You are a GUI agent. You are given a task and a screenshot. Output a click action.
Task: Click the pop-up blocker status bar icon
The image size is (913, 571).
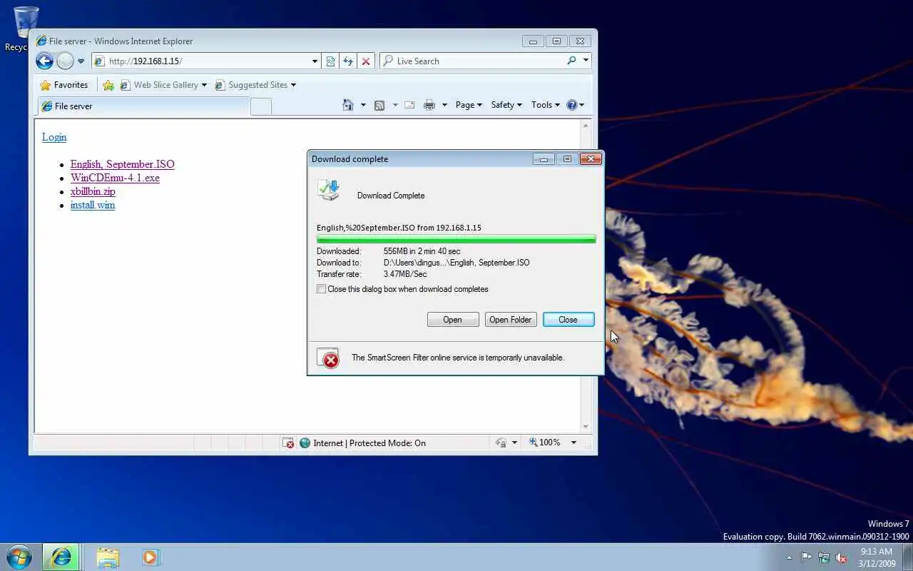pyautogui.click(x=287, y=443)
